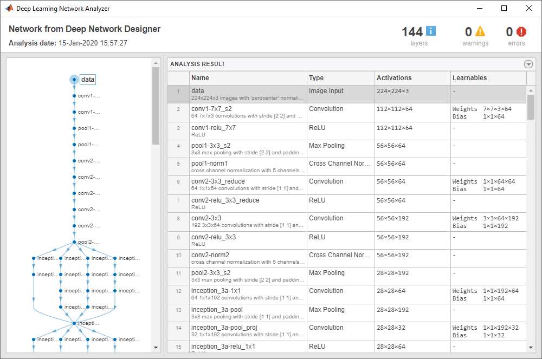The image size is (542, 359).
Task: Click the 0 errors count
Action: tap(509, 32)
